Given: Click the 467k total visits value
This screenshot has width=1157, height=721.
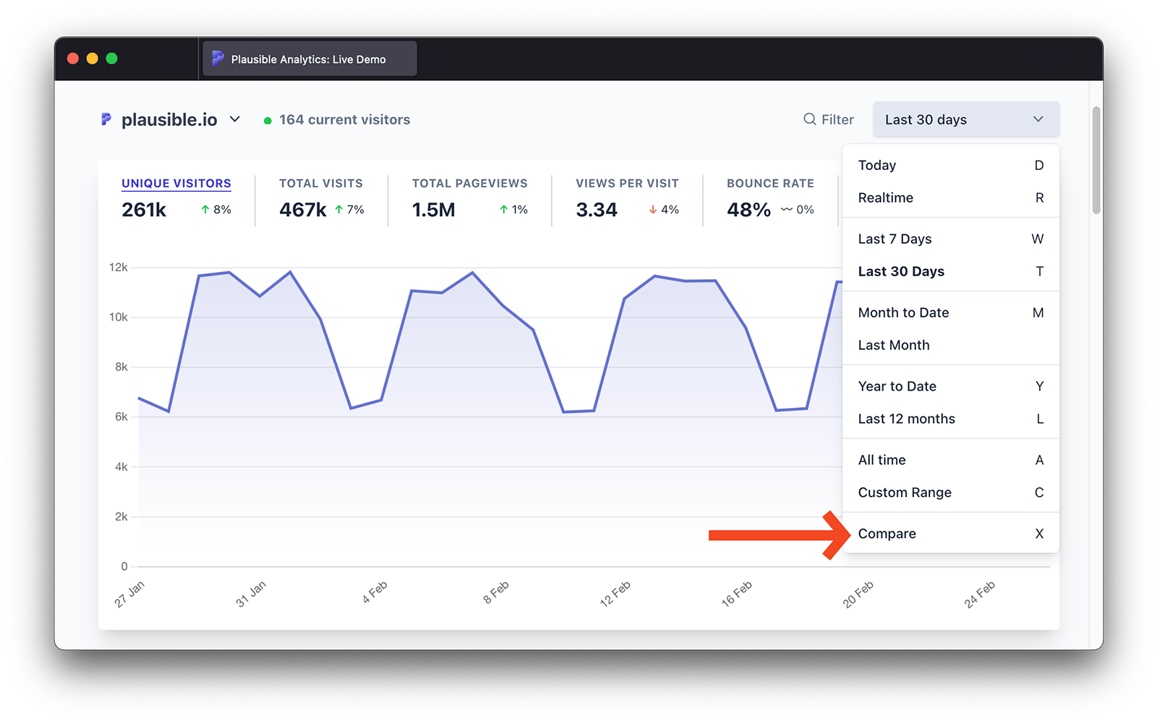Looking at the screenshot, I should [x=303, y=210].
